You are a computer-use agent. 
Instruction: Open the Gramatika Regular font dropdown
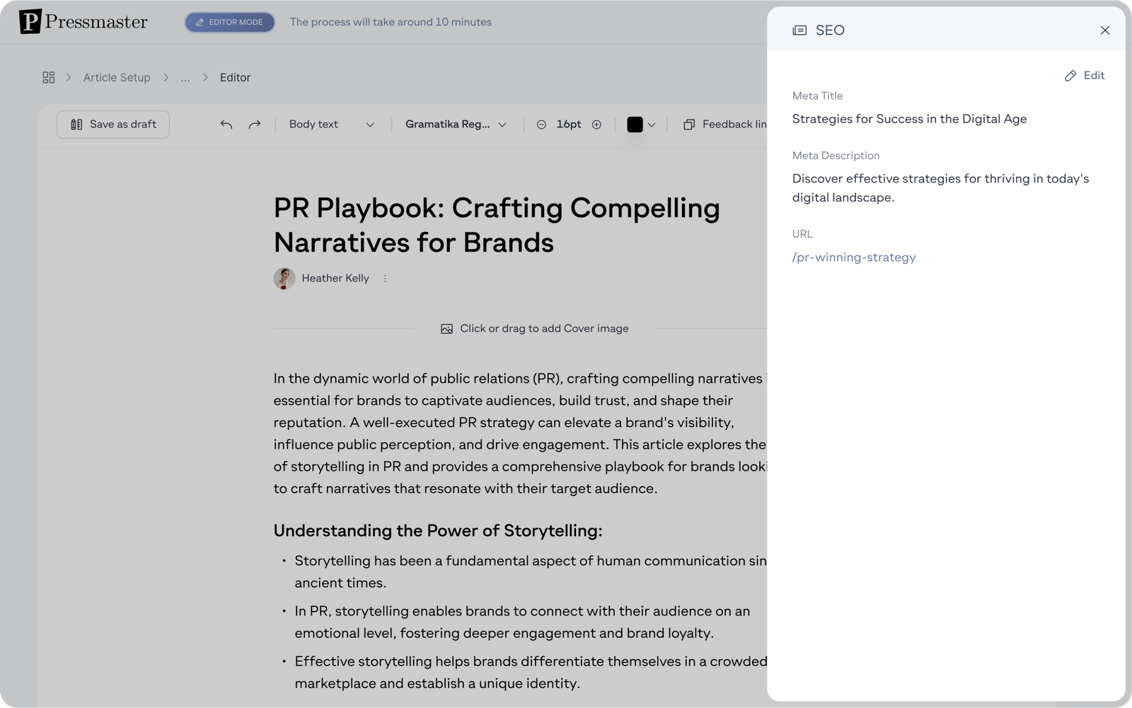click(x=456, y=124)
